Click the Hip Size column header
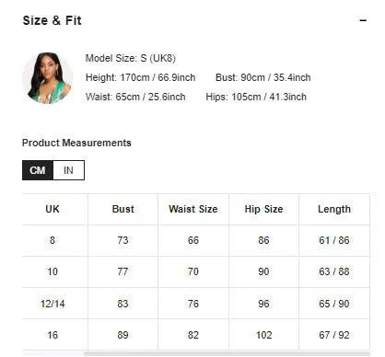385x357 pixels. [x=263, y=209]
